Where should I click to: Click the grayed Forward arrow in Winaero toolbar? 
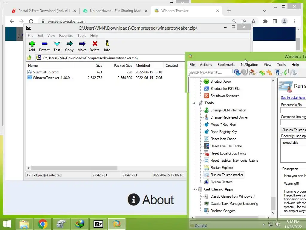pyautogui.click(x=244, y=72)
